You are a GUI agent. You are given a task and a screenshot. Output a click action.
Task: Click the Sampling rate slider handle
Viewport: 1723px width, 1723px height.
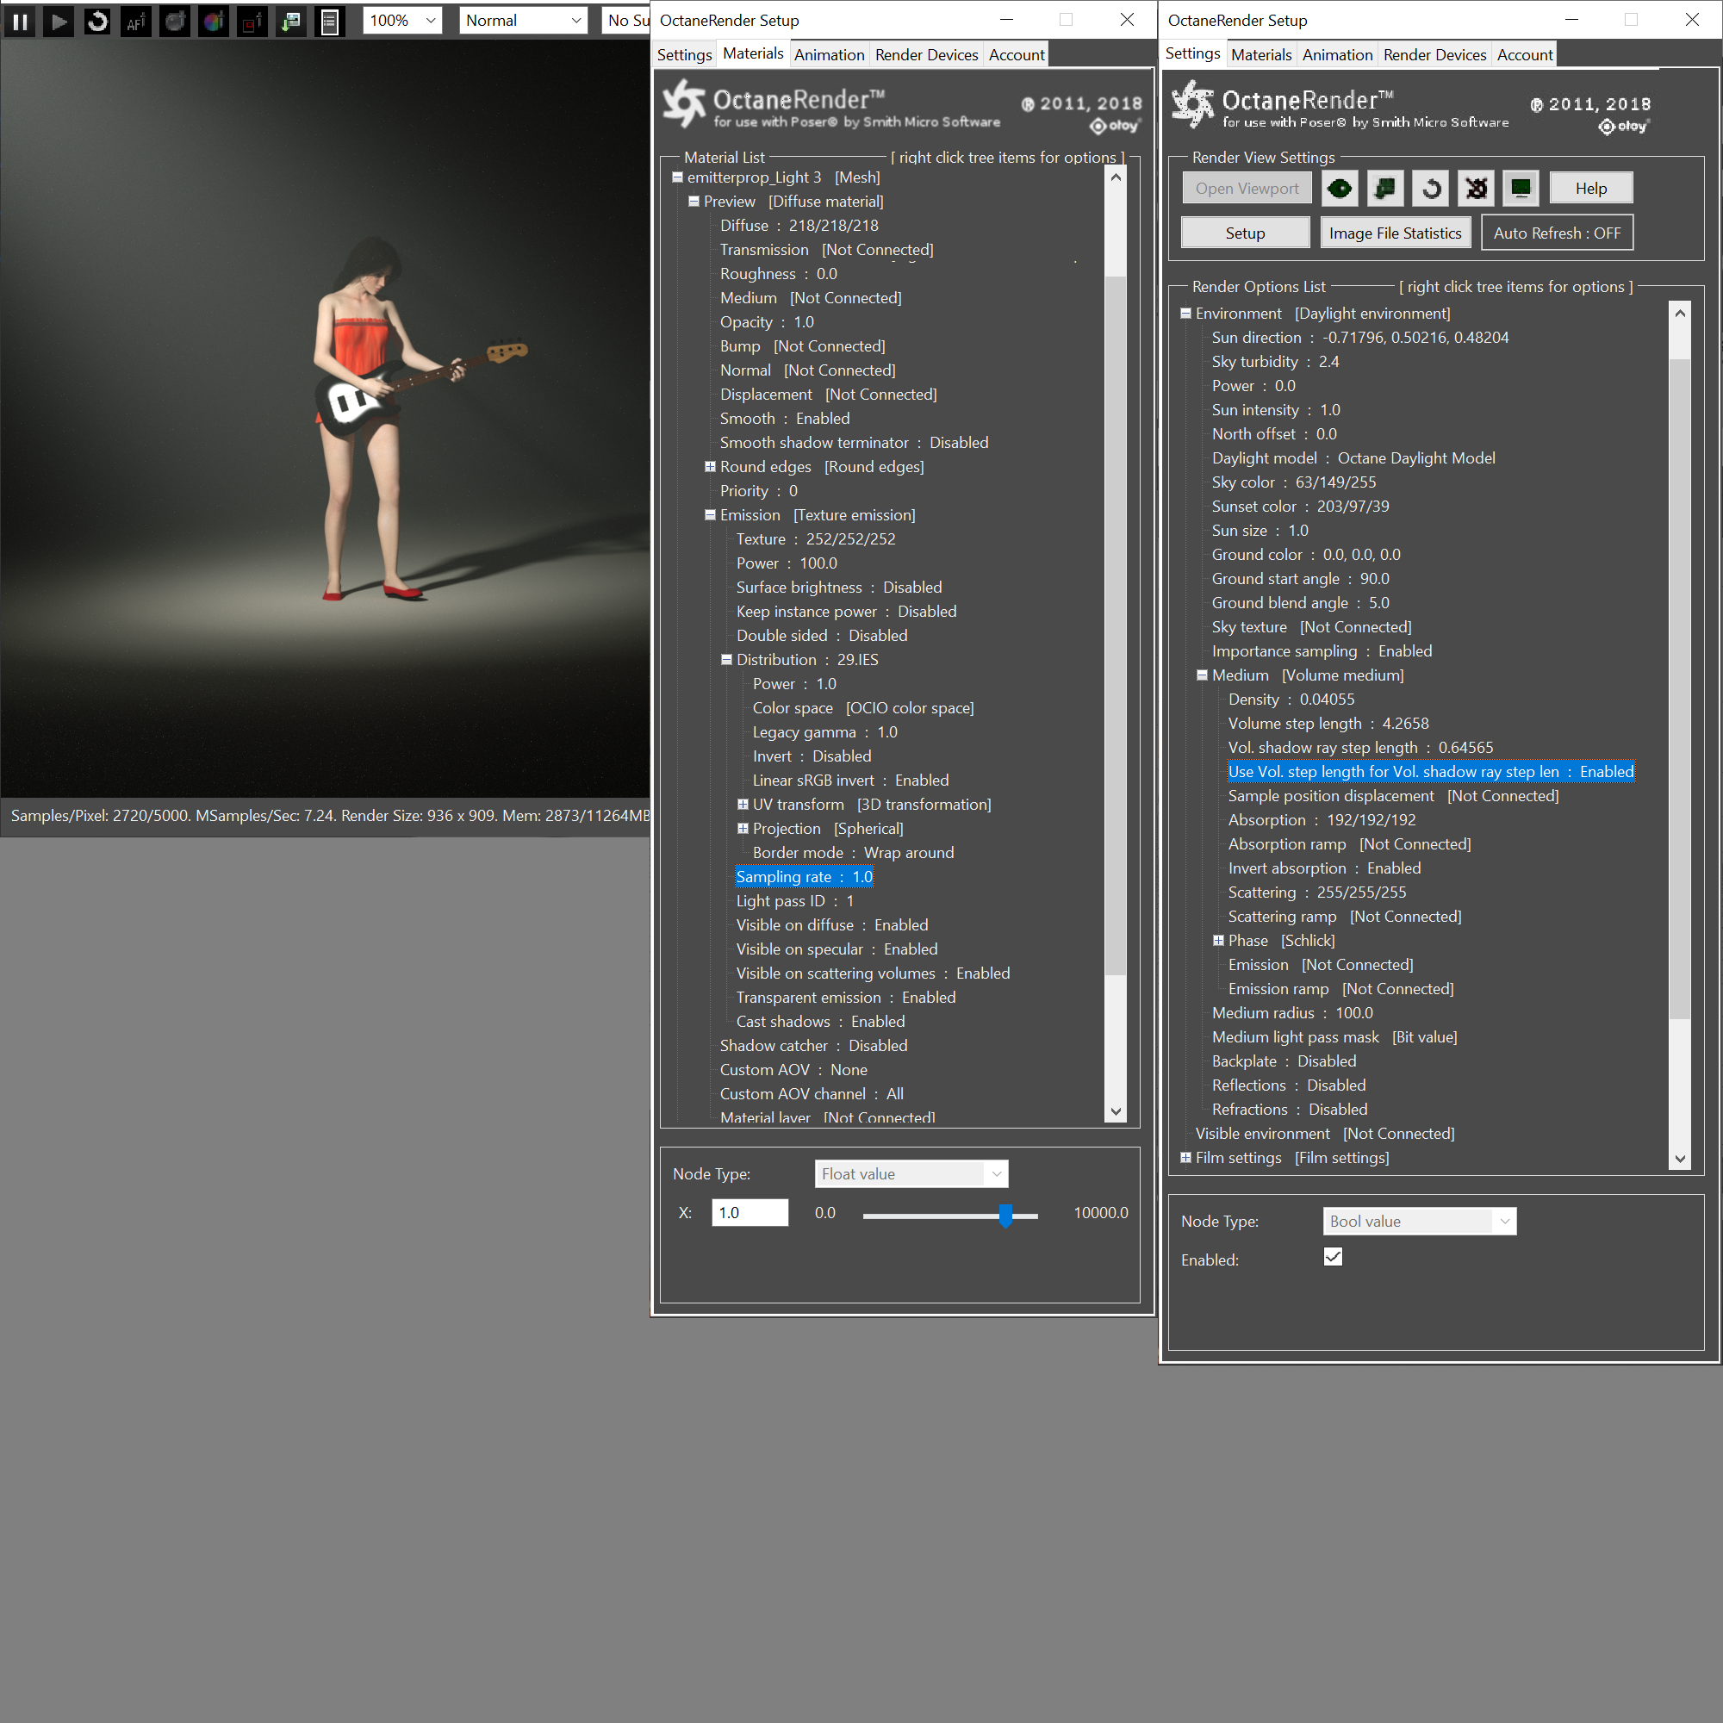coord(1005,1215)
